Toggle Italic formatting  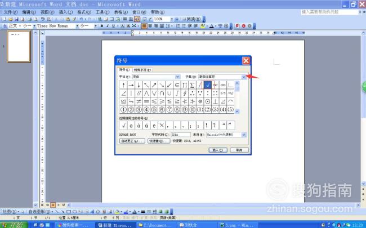click(x=108, y=26)
